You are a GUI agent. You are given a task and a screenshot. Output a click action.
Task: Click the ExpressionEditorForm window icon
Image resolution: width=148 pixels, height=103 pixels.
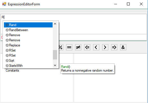pos(4,4)
